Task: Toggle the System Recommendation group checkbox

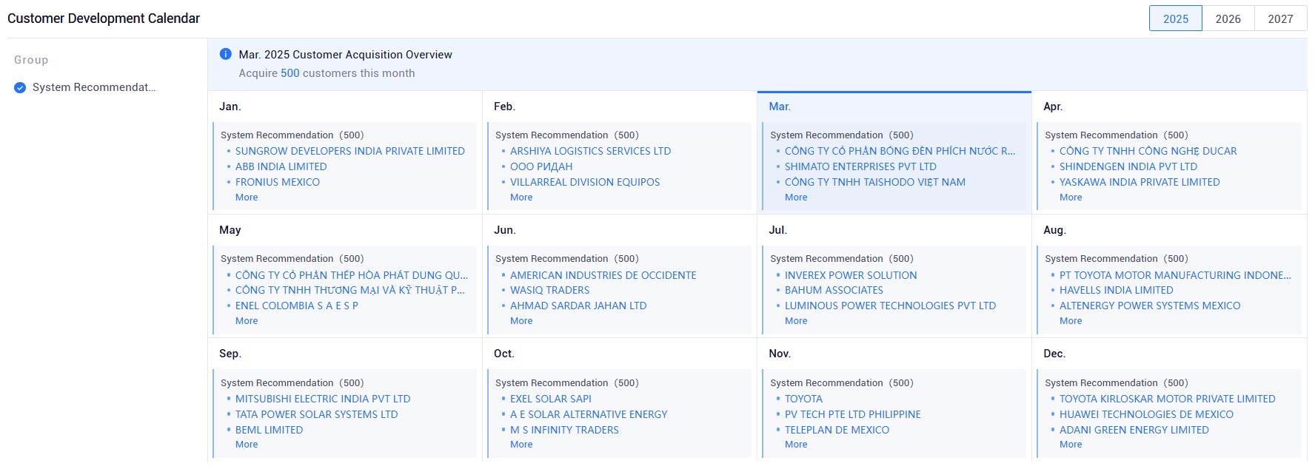Action: 20,87
